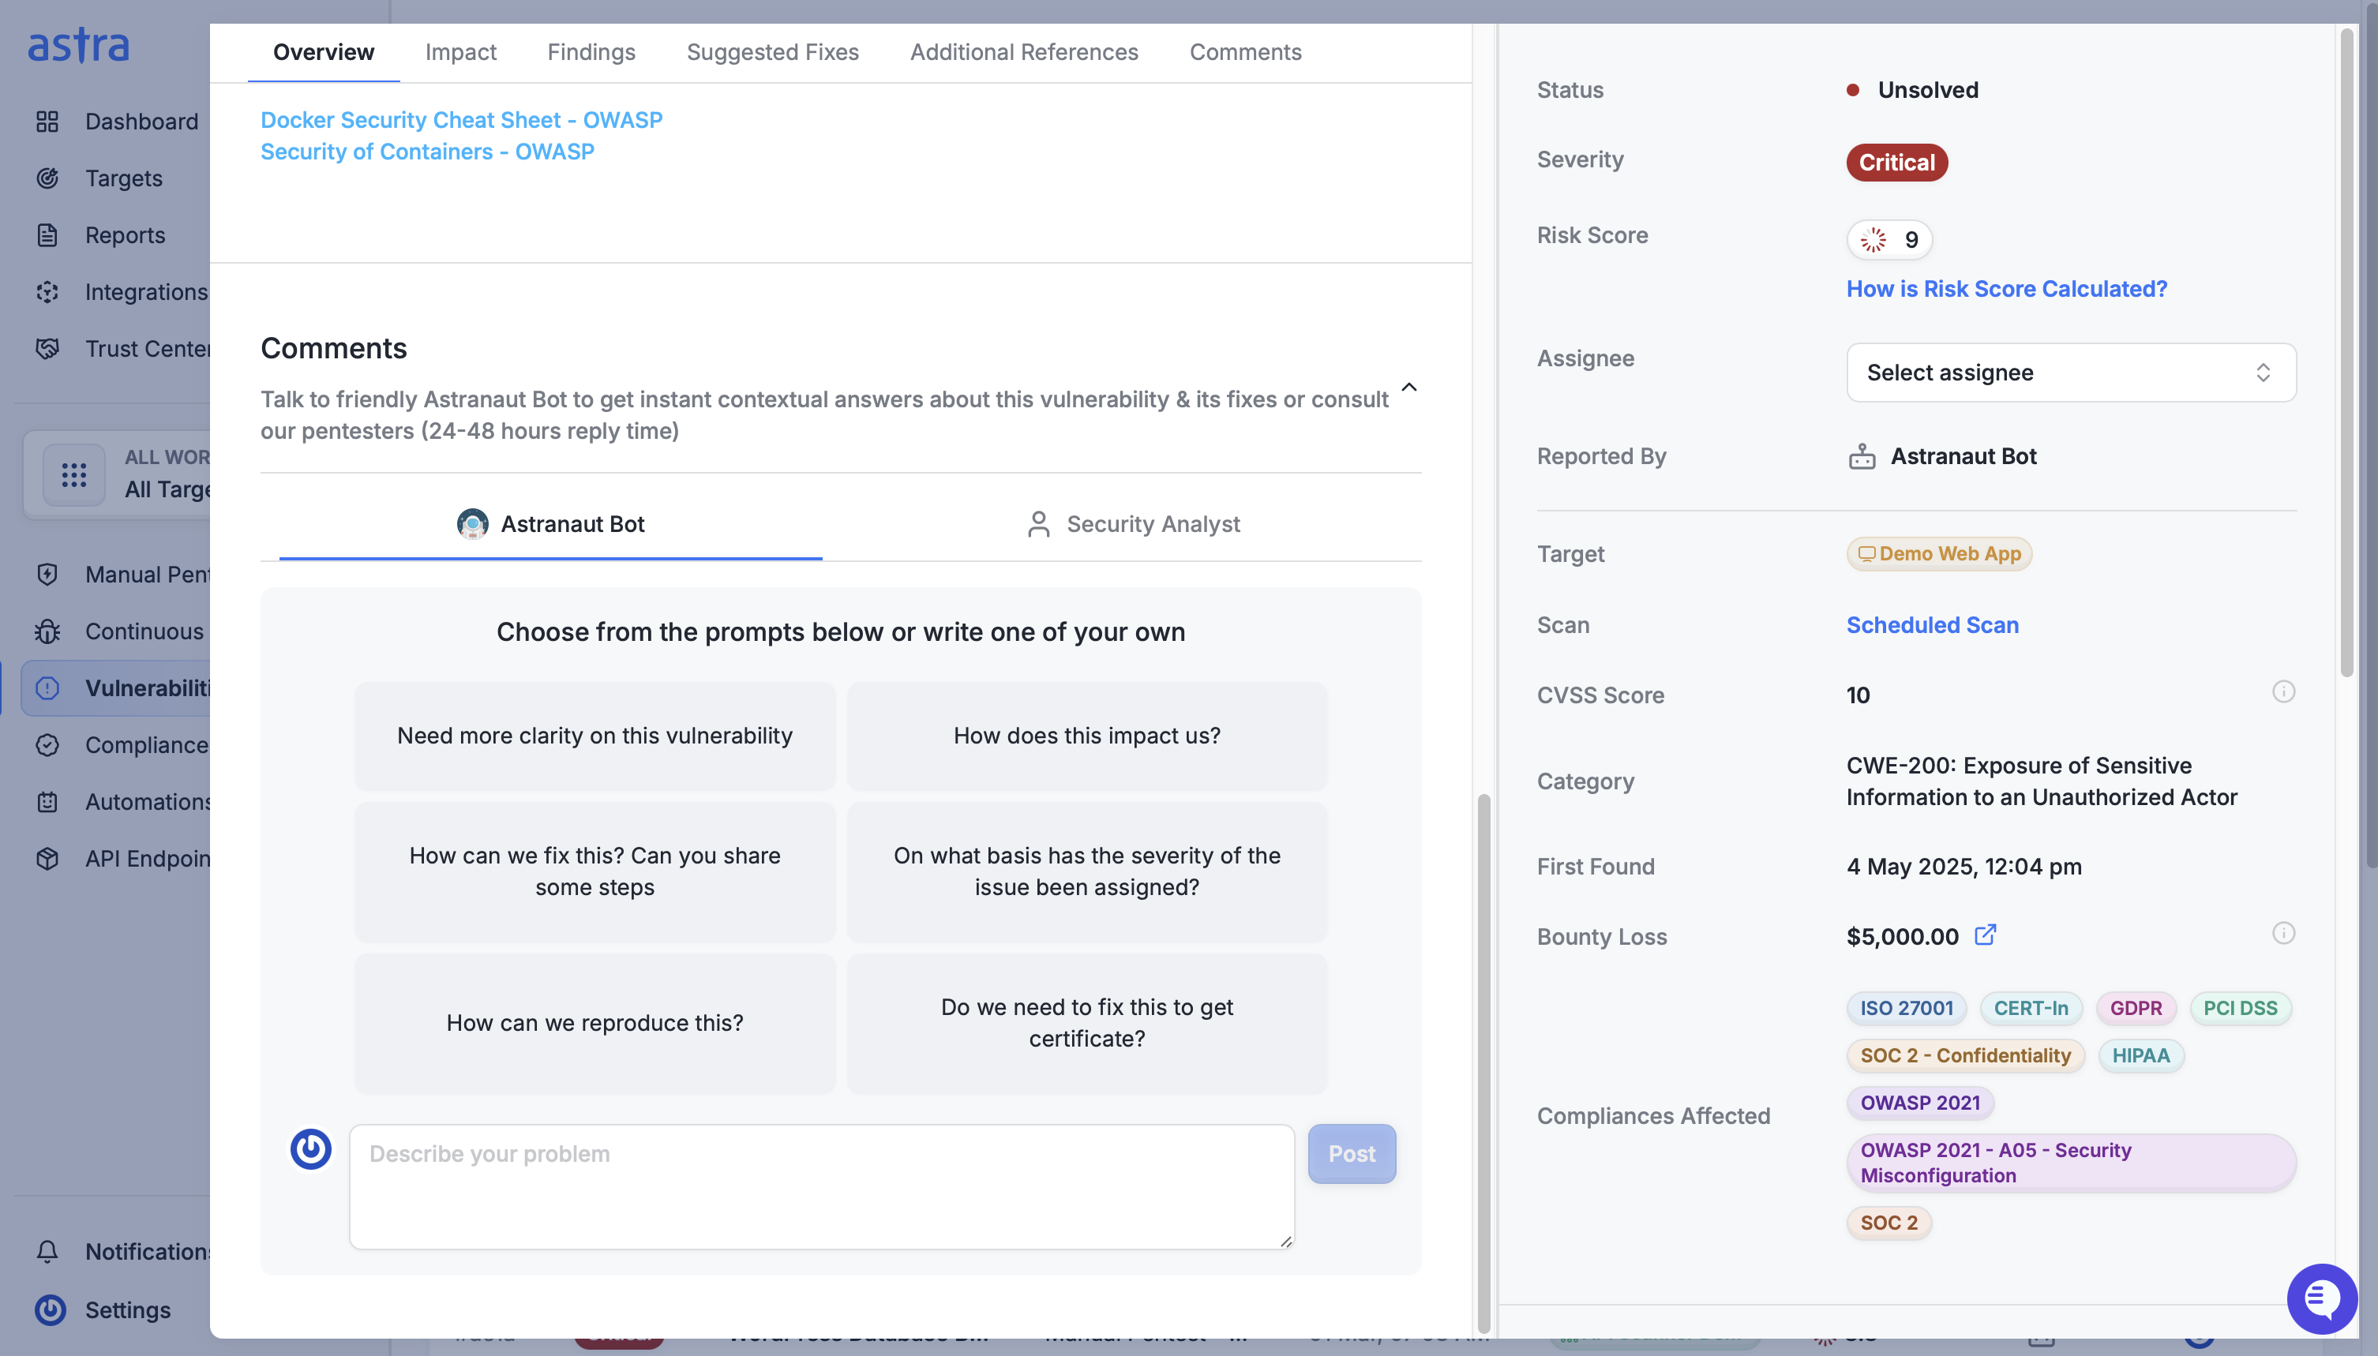The width and height of the screenshot is (2378, 1356).
Task: Click the ISO 27001 compliance tag
Action: [1906, 1008]
